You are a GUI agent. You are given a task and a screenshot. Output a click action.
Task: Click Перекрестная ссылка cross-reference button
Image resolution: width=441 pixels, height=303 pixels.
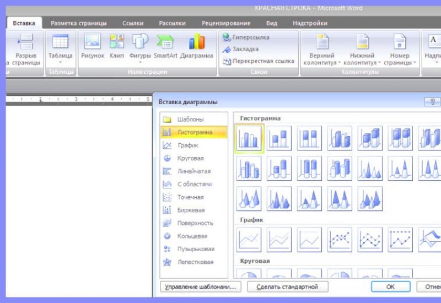pyautogui.click(x=258, y=61)
